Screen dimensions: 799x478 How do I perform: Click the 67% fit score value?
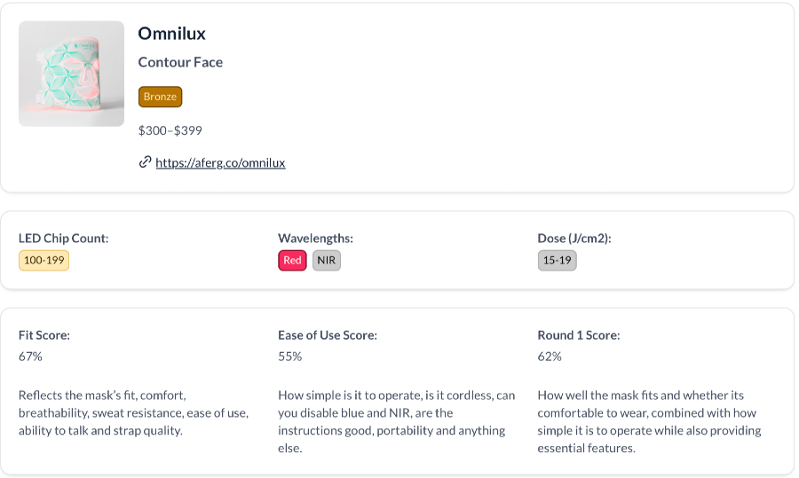(x=30, y=357)
